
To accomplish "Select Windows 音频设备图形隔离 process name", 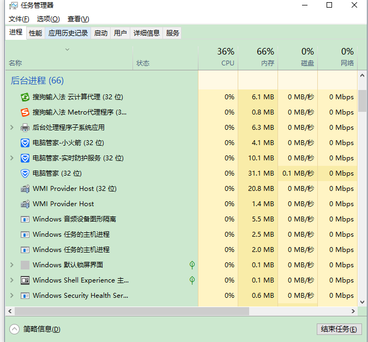I will point(74,219).
